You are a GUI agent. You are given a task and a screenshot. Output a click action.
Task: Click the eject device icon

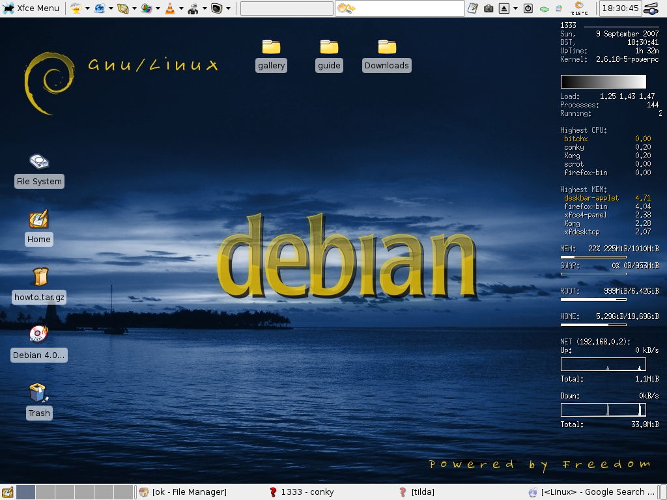[504, 8]
